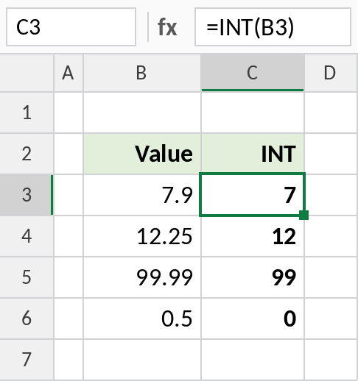Click empty cell B1

pos(142,113)
